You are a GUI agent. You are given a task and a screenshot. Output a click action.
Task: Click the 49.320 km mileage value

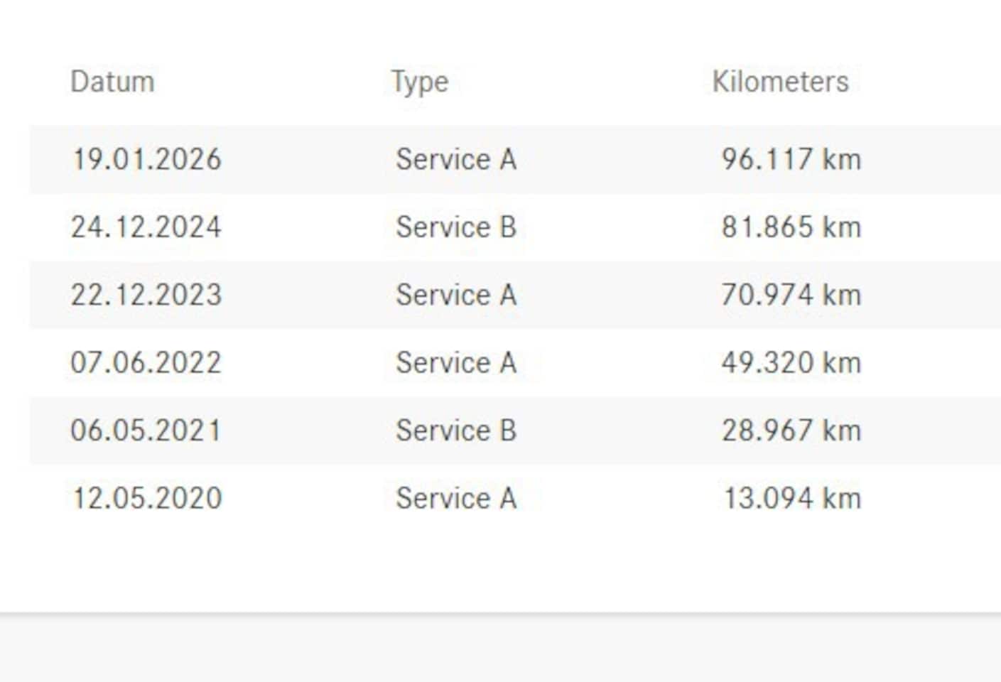pos(791,362)
